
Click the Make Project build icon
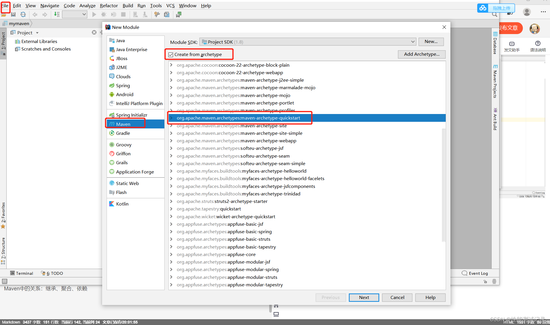(x=57, y=14)
